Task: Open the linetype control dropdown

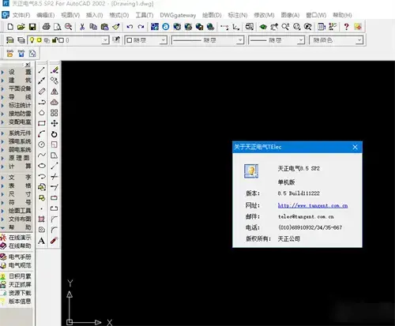Action: pos(240,40)
